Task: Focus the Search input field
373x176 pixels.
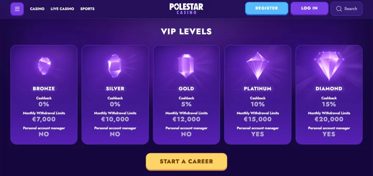Action: [x=351, y=8]
